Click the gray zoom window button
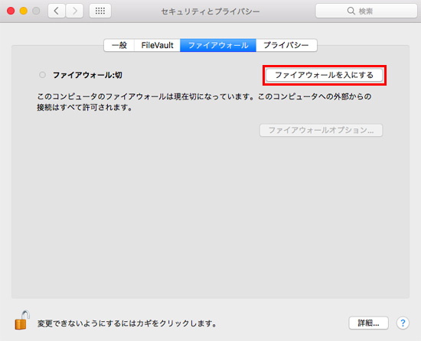The width and height of the screenshot is (421, 341). (x=36, y=11)
